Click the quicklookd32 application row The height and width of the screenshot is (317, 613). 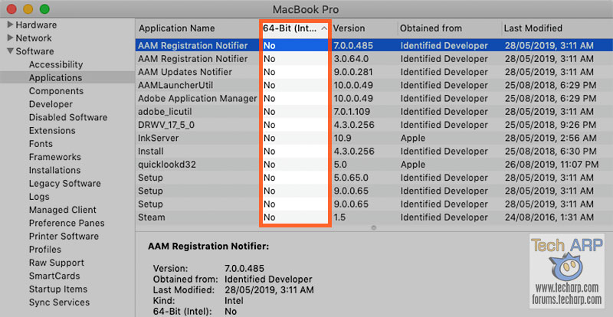[168, 165]
